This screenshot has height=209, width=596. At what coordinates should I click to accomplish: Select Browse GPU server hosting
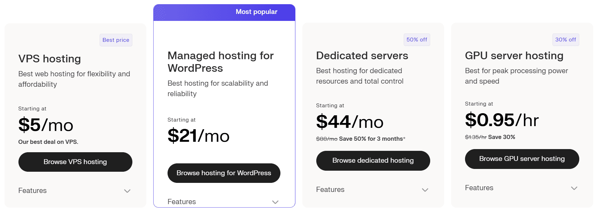522,159
